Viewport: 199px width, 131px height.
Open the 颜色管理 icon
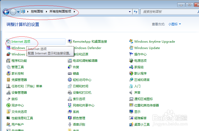point(70,118)
